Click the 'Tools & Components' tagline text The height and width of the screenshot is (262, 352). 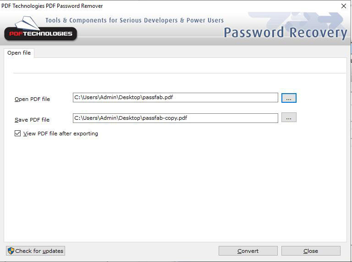pyautogui.click(x=134, y=20)
